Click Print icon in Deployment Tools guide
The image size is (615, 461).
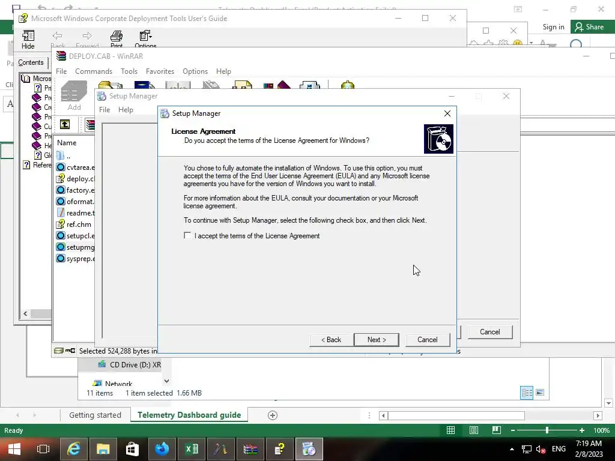pyautogui.click(x=117, y=40)
